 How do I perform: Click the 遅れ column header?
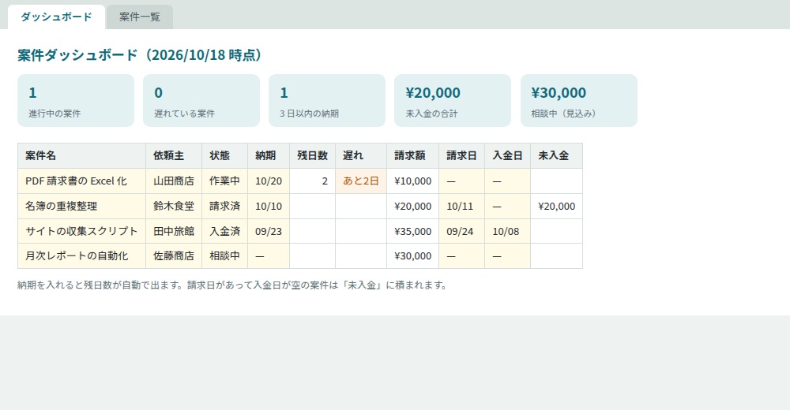tap(361, 156)
